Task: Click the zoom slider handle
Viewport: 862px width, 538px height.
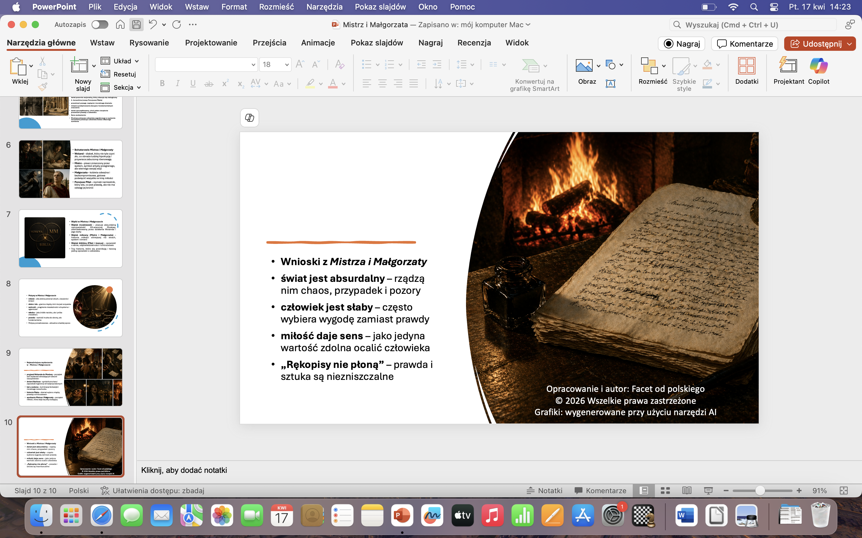Action: (x=760, y=491)
